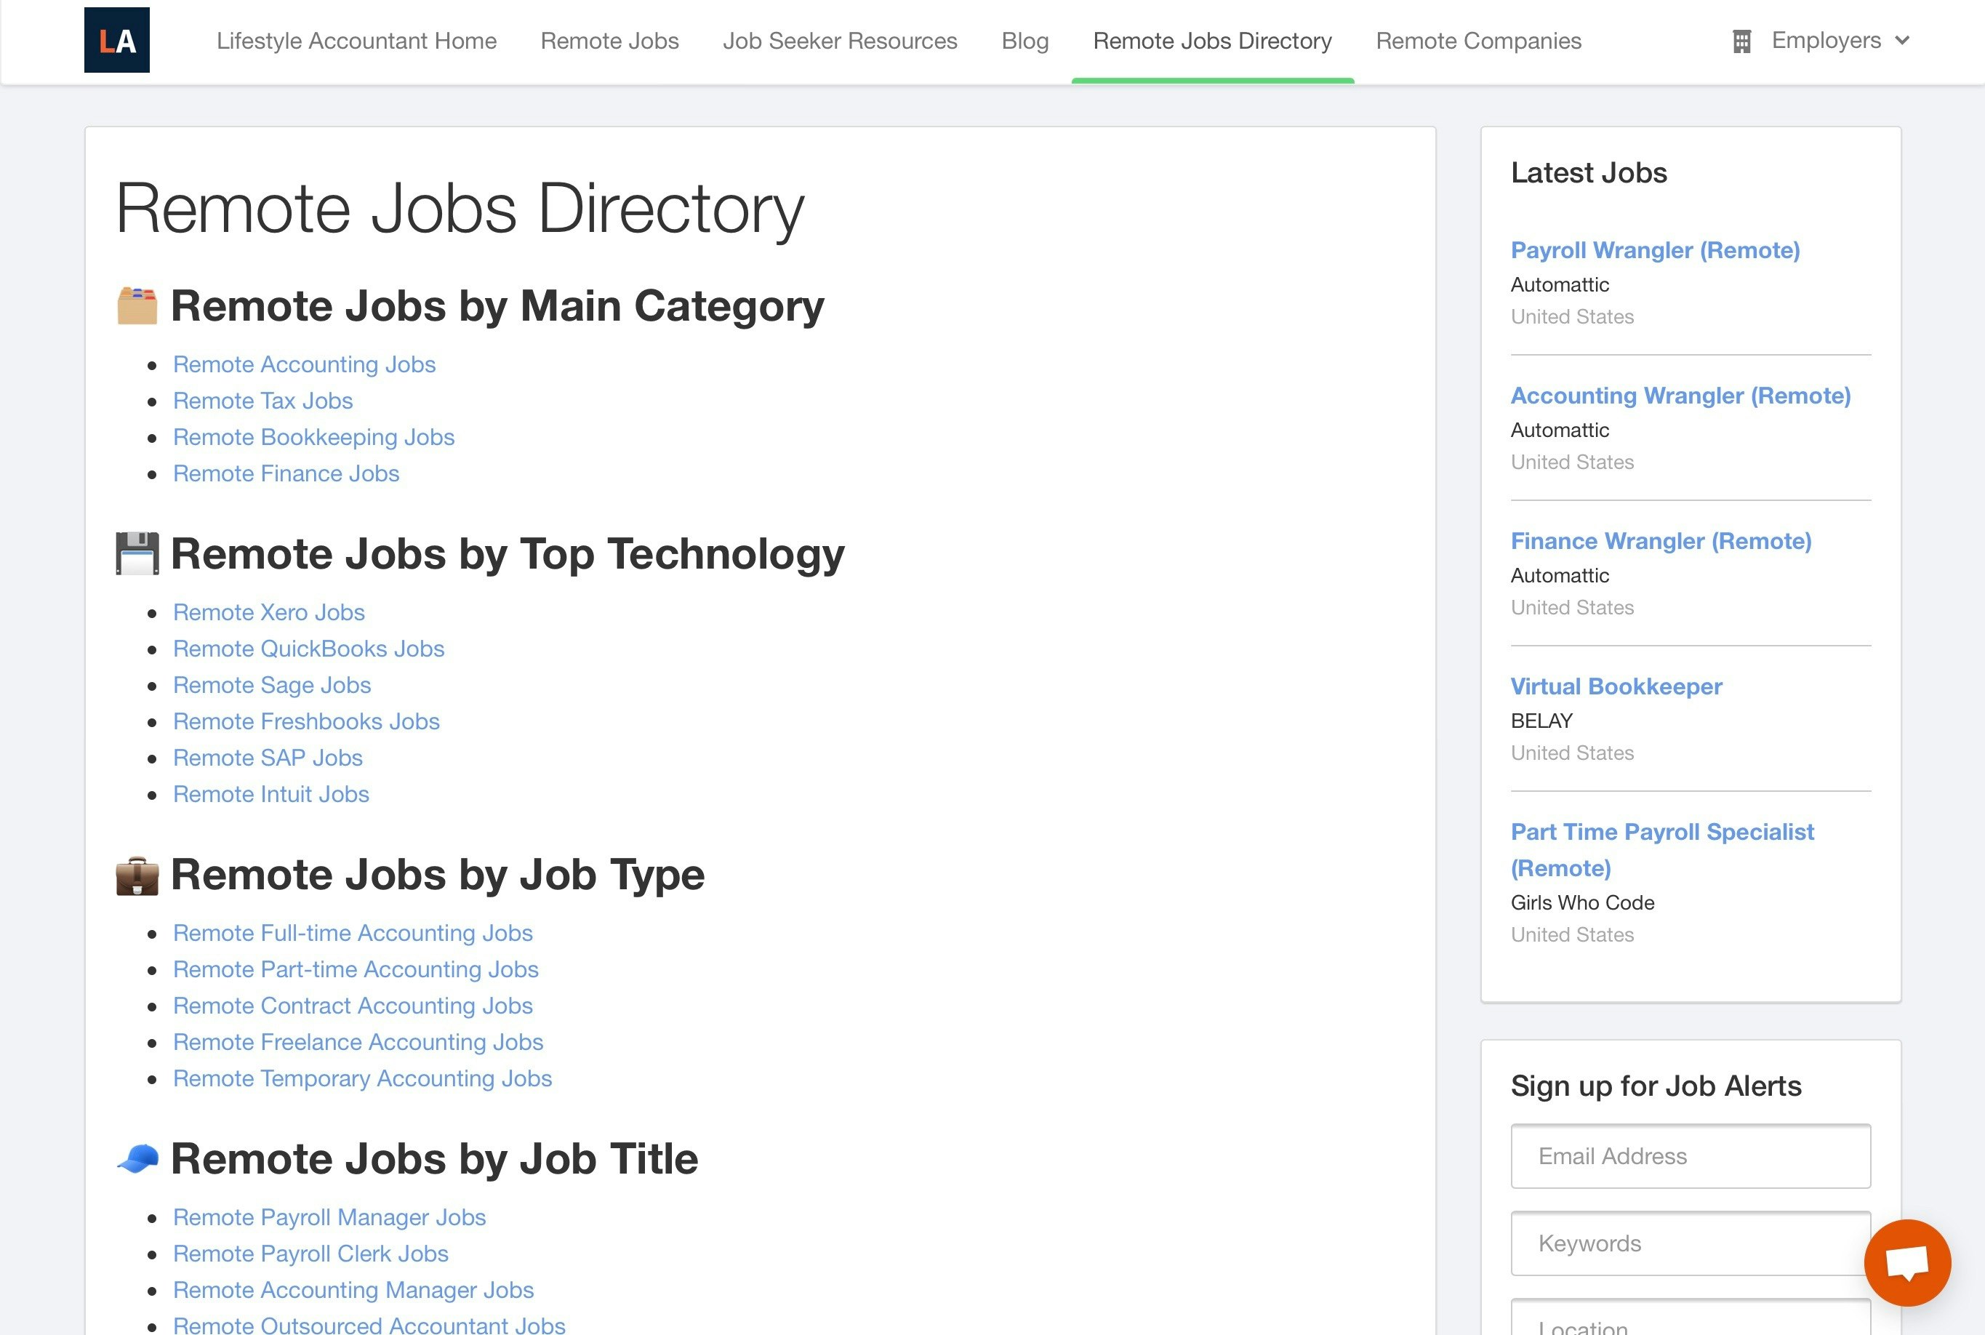Open Job Seeker Resources nav item
1985x1335 pixels.
point(840,41)
